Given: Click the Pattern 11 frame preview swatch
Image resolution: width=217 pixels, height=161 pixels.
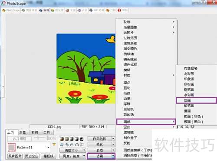Looking at the screenshot, I should [11, 147].
